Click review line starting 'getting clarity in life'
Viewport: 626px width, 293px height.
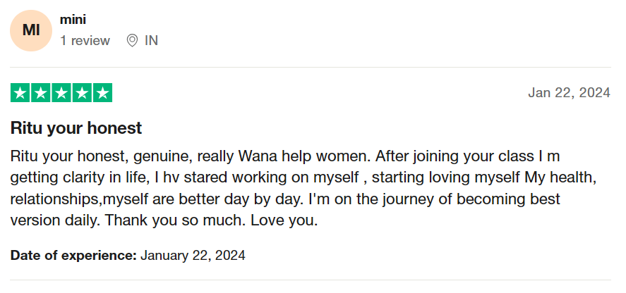click(x=303, y=177)
